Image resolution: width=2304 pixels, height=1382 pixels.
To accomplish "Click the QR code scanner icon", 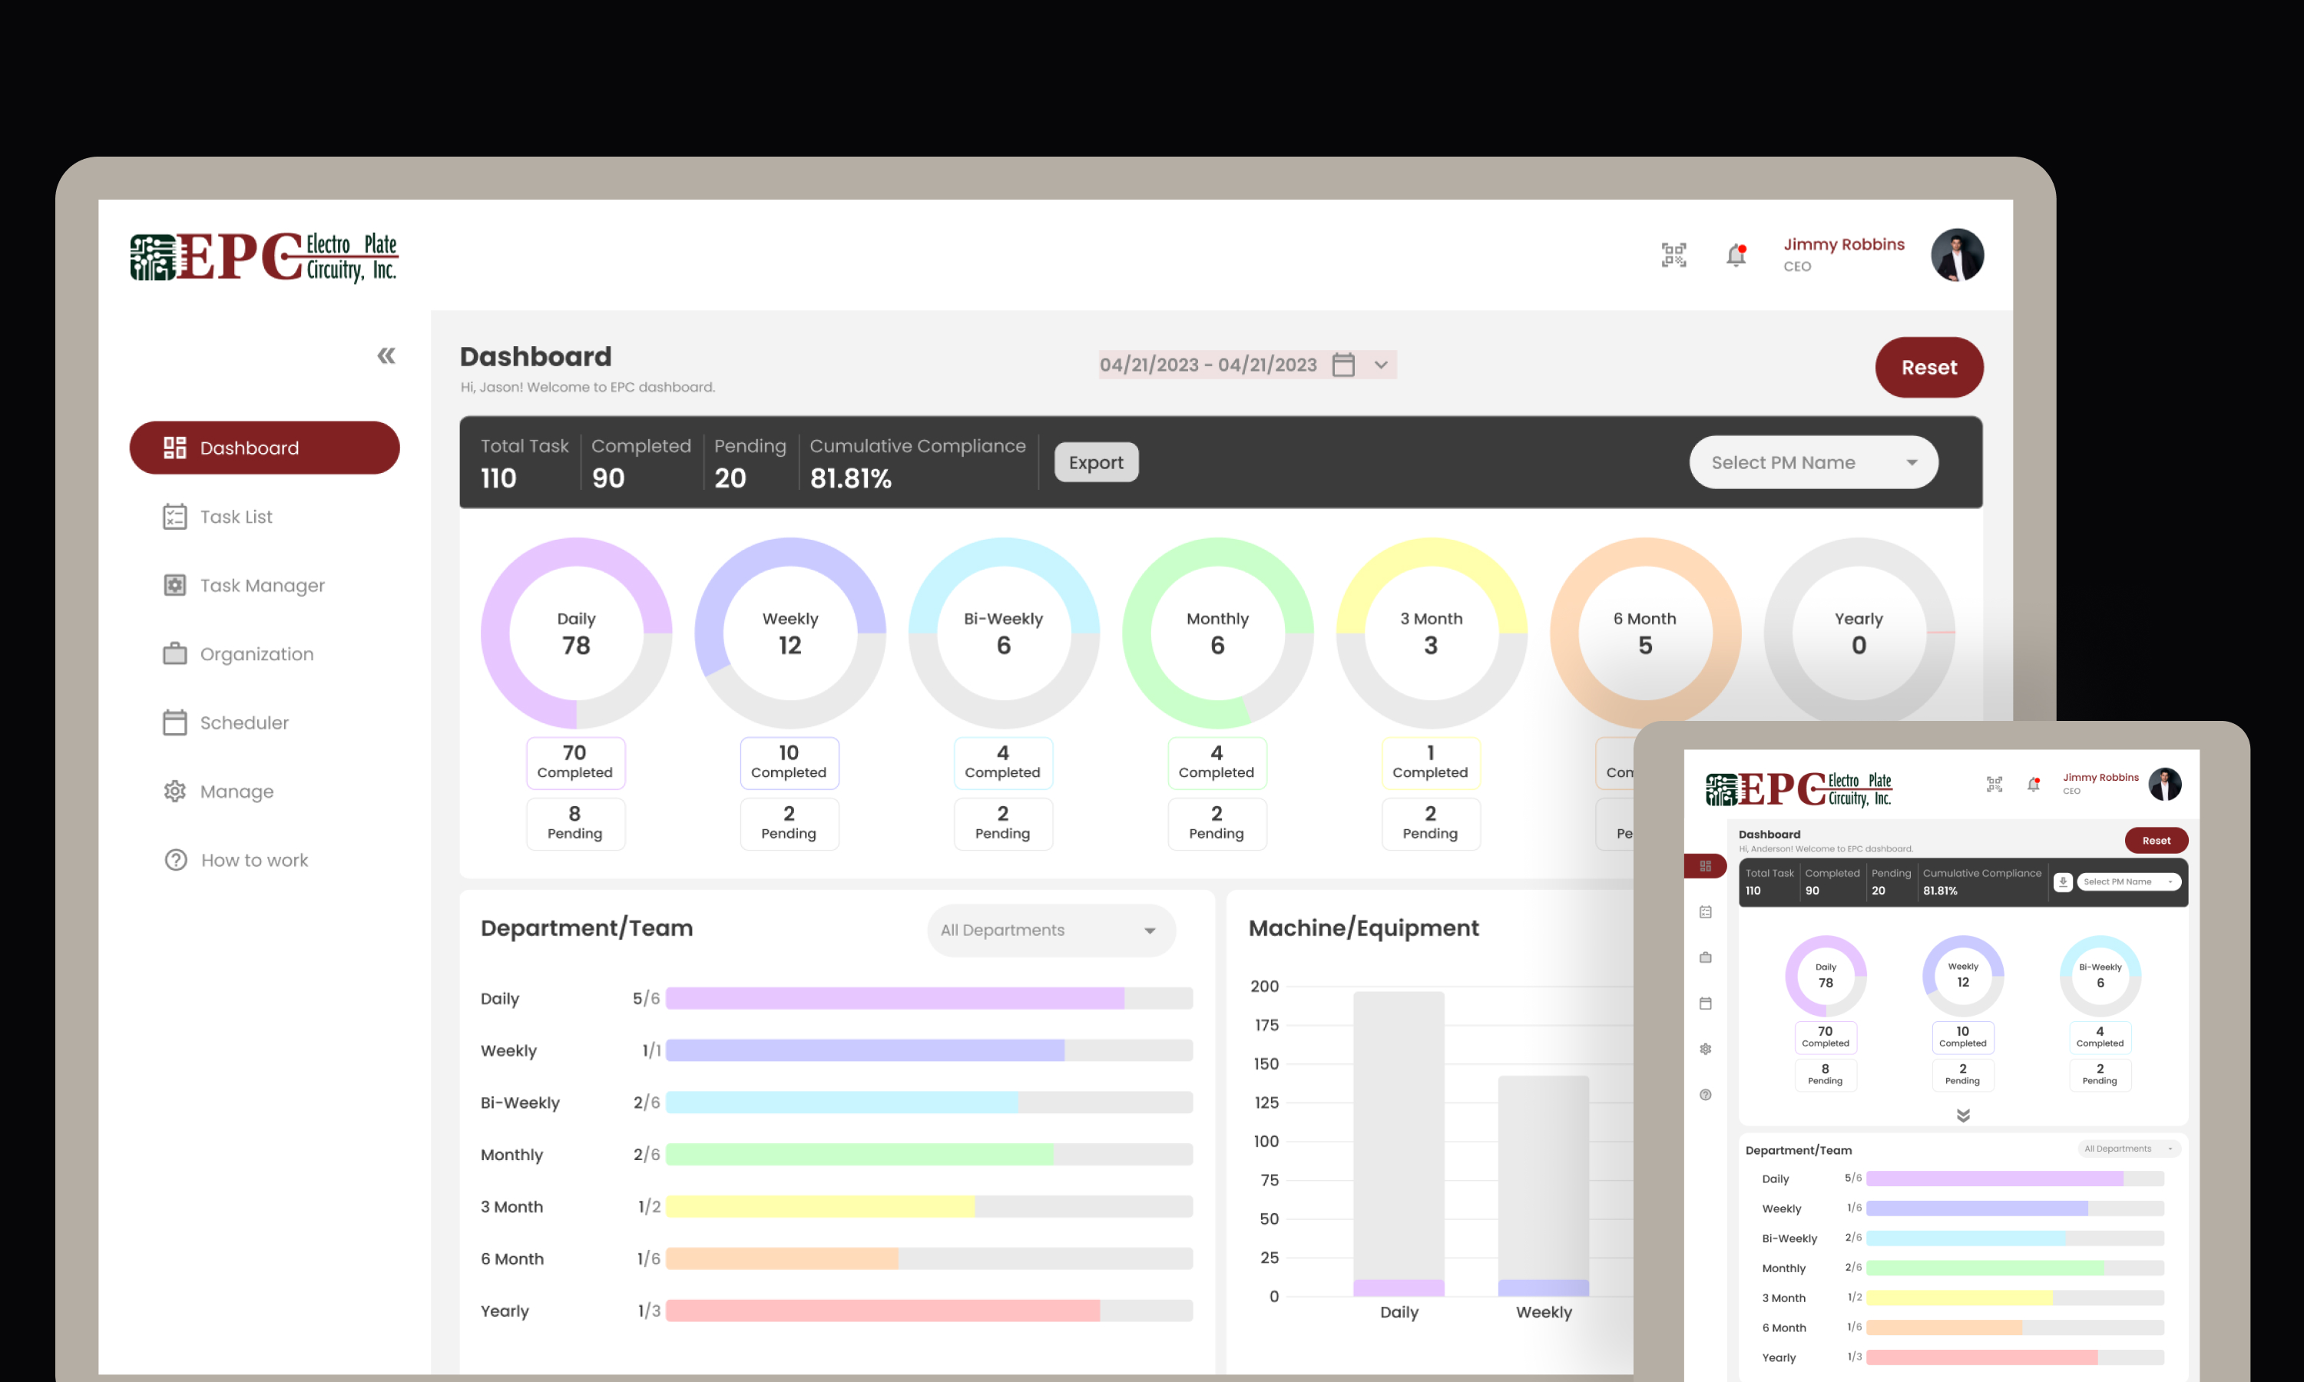I will coord(1673,255).
